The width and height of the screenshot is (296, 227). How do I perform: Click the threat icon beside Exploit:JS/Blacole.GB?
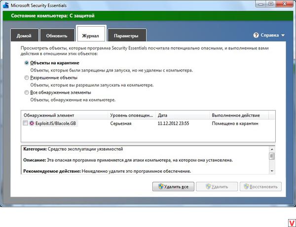32,123
